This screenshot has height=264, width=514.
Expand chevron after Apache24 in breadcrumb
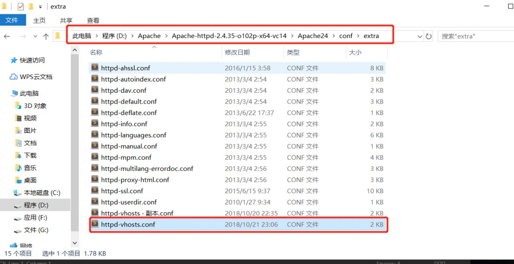333,36
